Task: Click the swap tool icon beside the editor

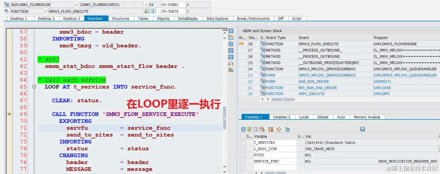Action: click(x=231, y=44)
